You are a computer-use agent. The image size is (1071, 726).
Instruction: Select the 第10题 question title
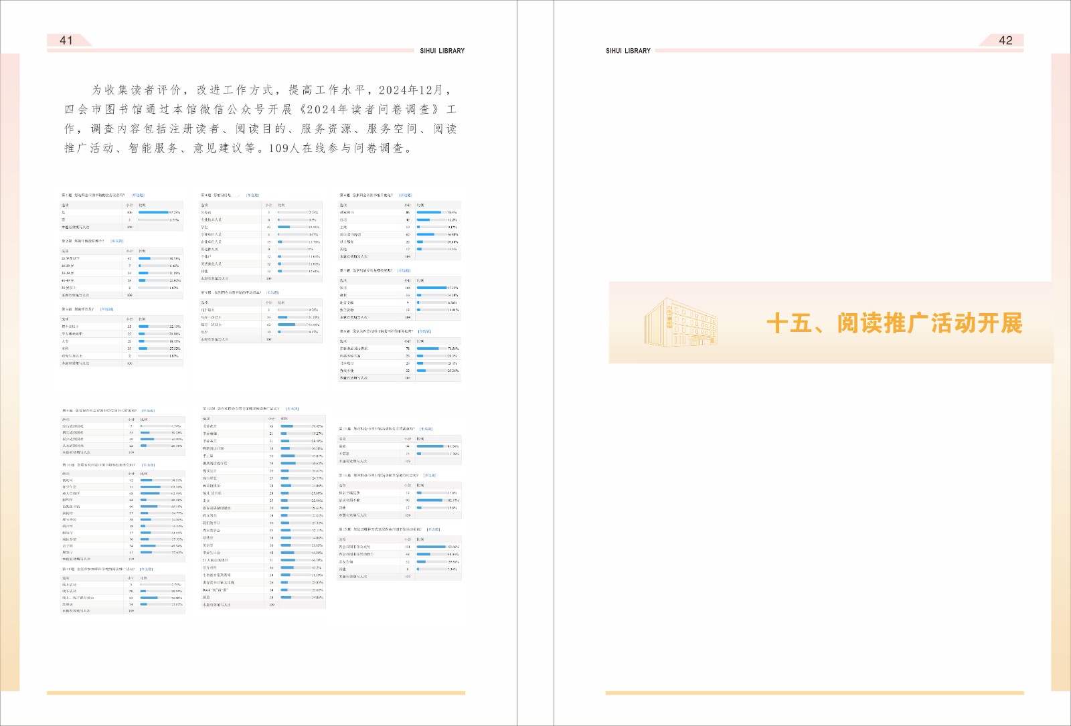(99, 464)
